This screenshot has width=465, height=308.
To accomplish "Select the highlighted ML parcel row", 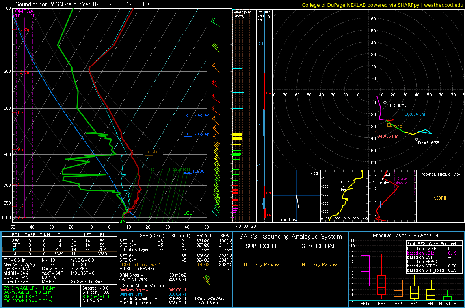I will coord(59,249).
